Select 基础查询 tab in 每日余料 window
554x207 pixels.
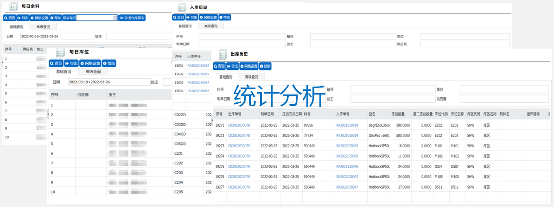[x=17, y=27]
